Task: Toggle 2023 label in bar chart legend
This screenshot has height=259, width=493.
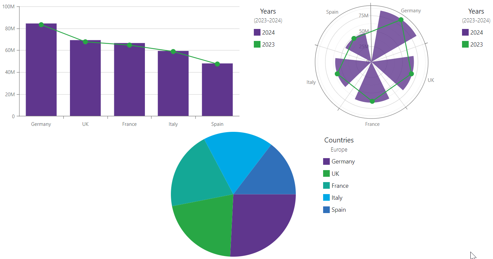Action: 268,45
